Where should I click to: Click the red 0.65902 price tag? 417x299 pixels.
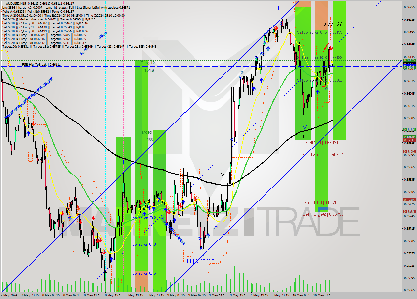(409, 151)
